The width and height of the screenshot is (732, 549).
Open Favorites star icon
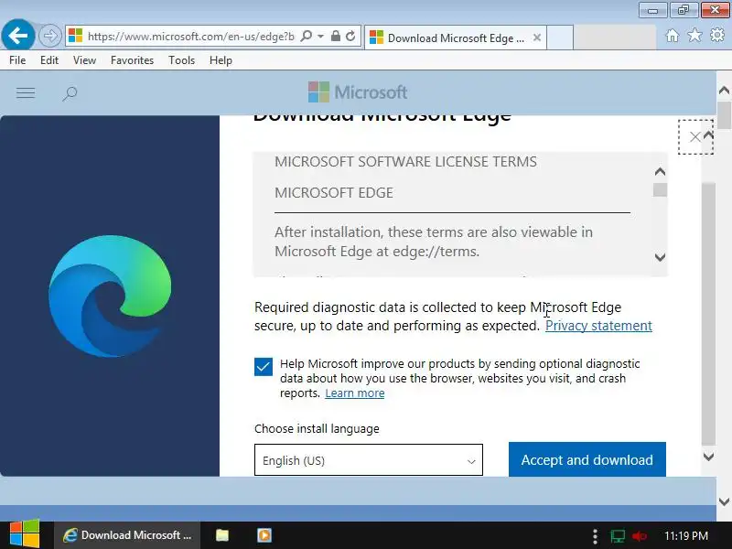click(x=694, y=35)
